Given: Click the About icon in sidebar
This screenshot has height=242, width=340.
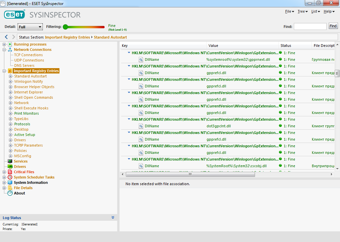Looking at the screenshot, I should (x=10, y=193).
